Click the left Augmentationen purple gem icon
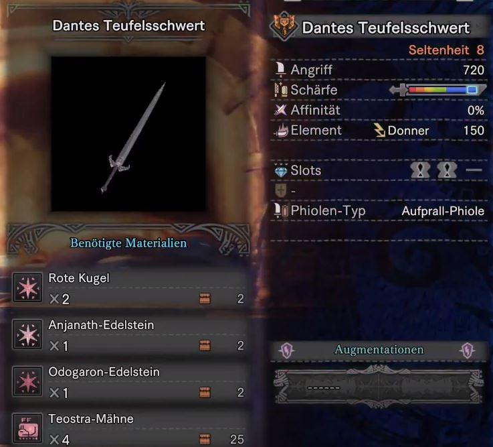493x447 pixels. click(x=286, y=350)
